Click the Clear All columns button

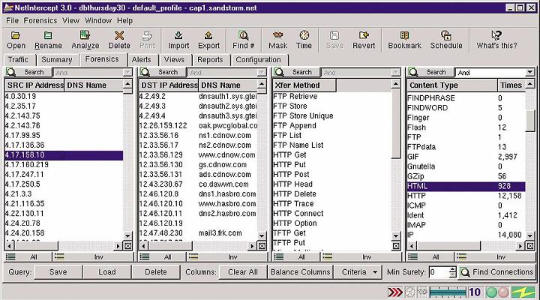[243, 272]
